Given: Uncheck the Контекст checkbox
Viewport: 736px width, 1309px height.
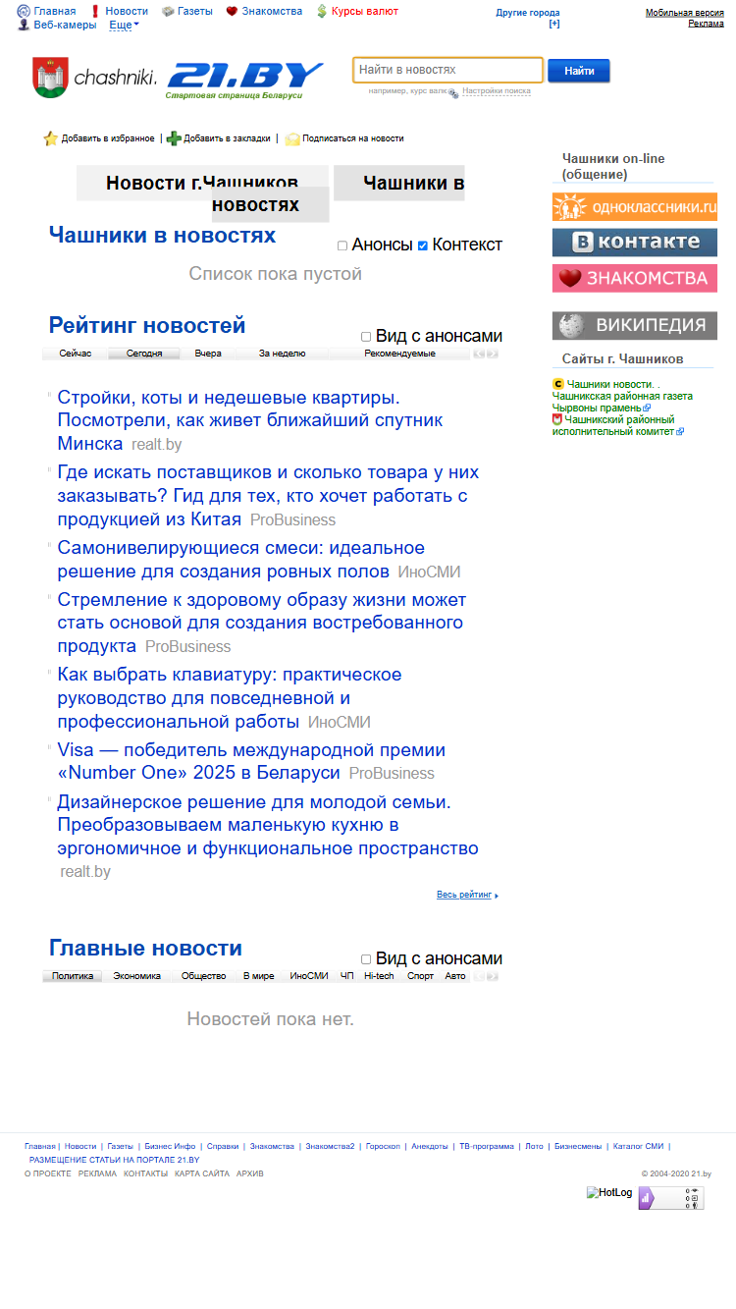Looking at the screenshot, I should coord(423,245).
